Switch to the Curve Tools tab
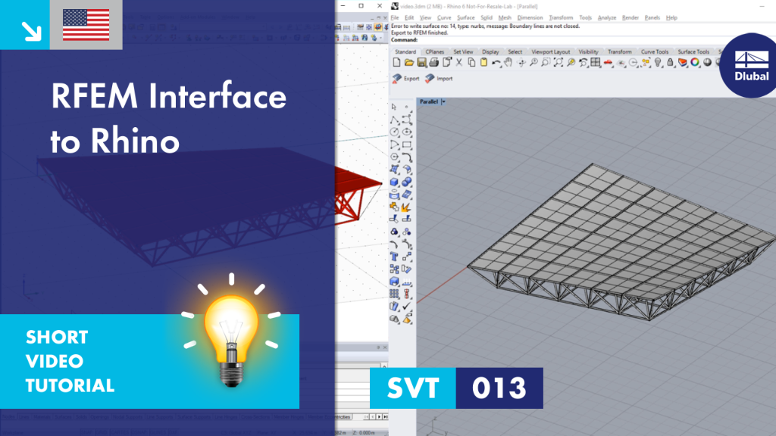Viewport: 776px width, 436px height. coord(654,52)
